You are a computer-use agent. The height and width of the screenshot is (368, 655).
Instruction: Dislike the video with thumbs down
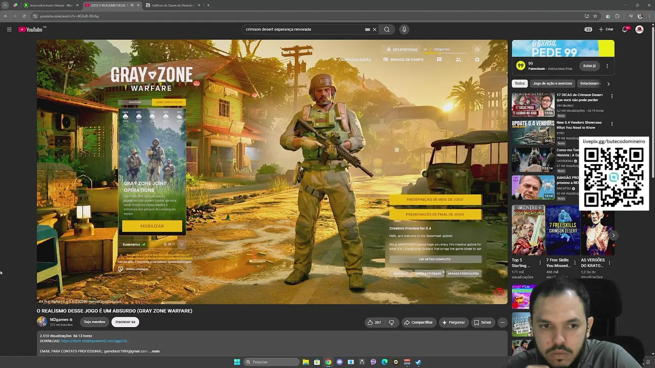pos(391,323)
